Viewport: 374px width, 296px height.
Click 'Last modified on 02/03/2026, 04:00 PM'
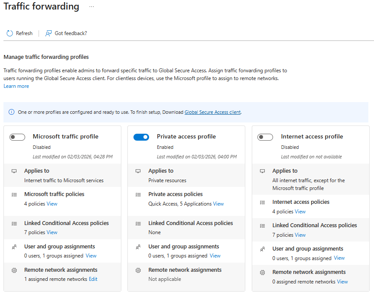[x=197, y=157]
